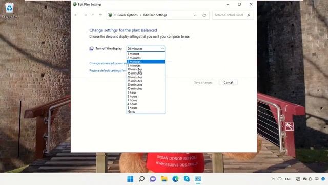The image size is (328, 185).
Task: Launch the Chat app from taskbar
Action: click(153, 179)
